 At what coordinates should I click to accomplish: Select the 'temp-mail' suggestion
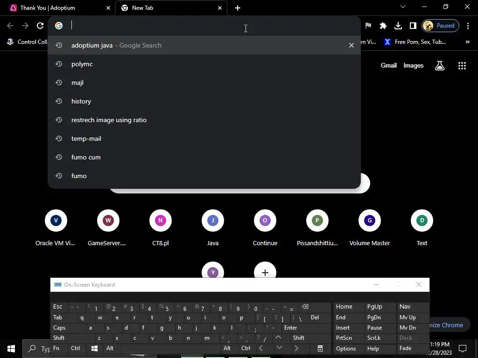[x=204, y=138]
